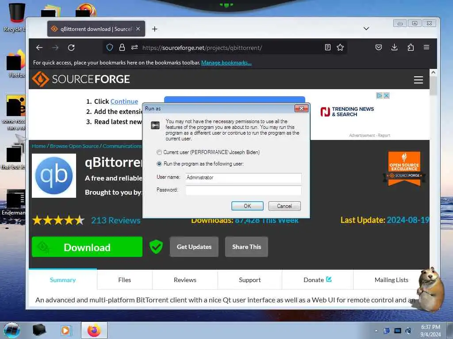The height and width of the screenshot is (339, 453).
Task: Click the User name input field
Action: click(243, 177)
